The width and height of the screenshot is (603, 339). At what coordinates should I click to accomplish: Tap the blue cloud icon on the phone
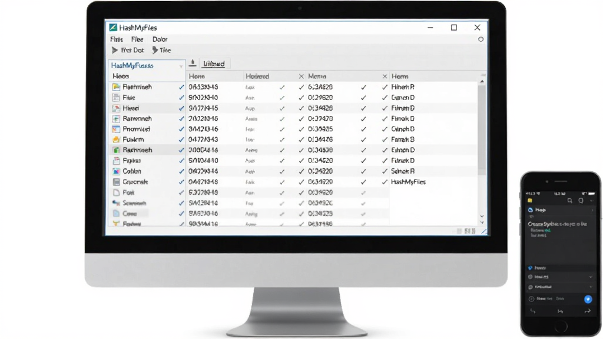point(531,210)
